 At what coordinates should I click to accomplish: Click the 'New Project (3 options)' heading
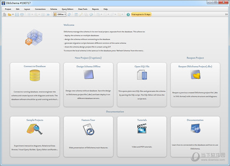tap(88, 58)
